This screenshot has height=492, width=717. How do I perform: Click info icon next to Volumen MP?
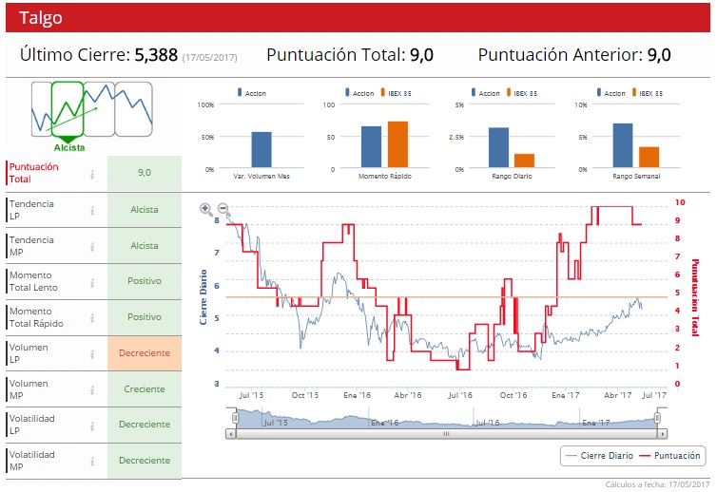[x=92, y=390]
